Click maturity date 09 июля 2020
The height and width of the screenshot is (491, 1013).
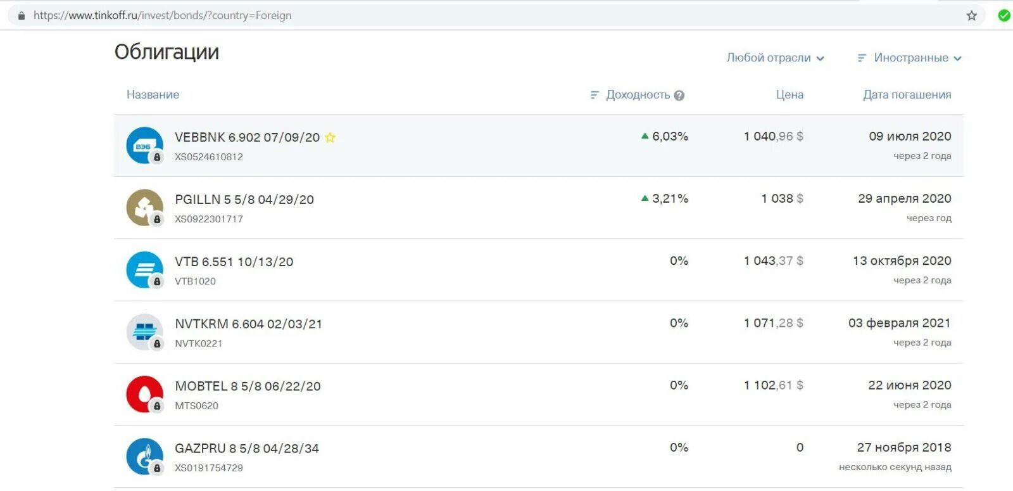point(910,136)
